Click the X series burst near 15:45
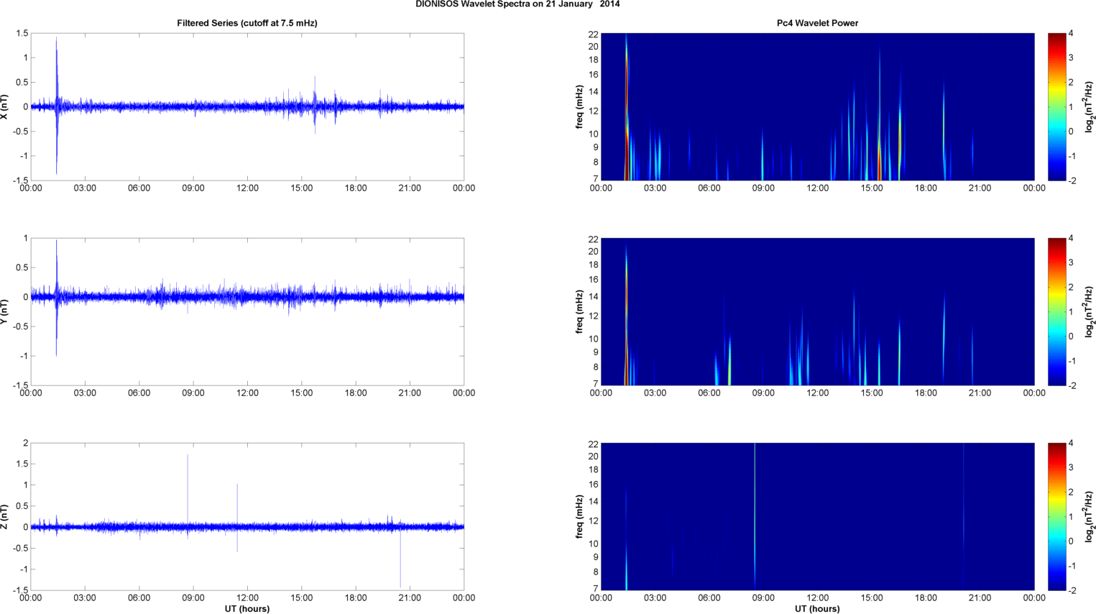 coord(315,104)
